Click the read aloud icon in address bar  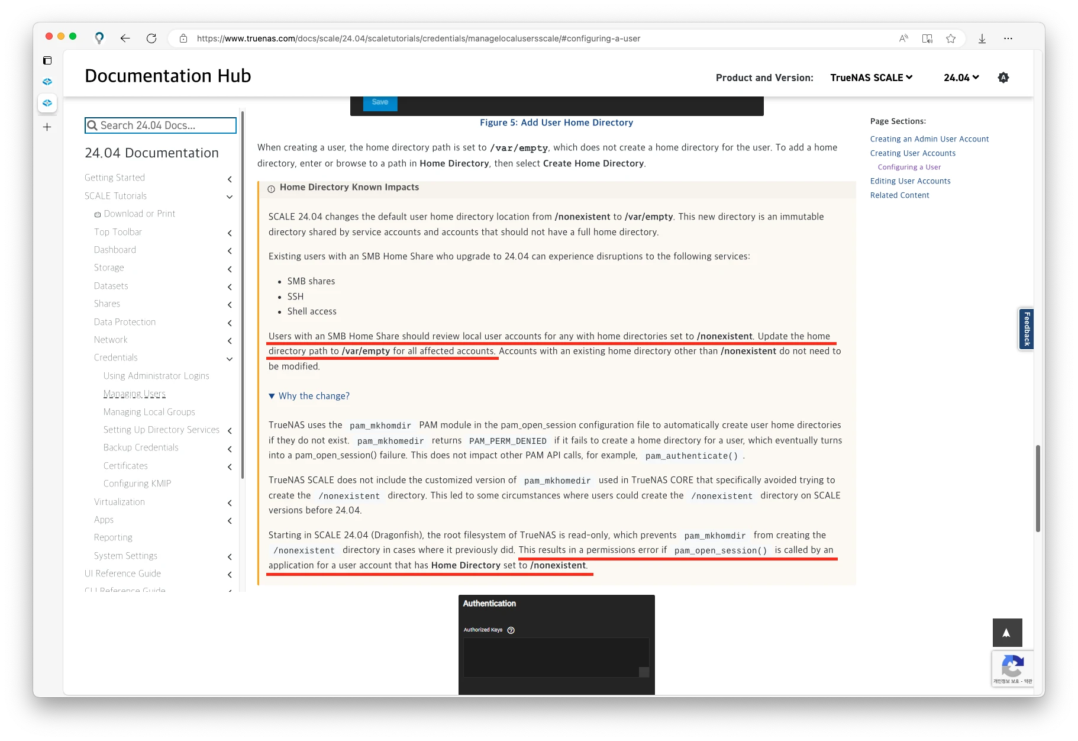(903, 38)
